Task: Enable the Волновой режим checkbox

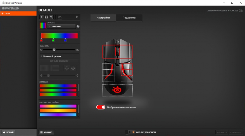Action: (41, 56)
